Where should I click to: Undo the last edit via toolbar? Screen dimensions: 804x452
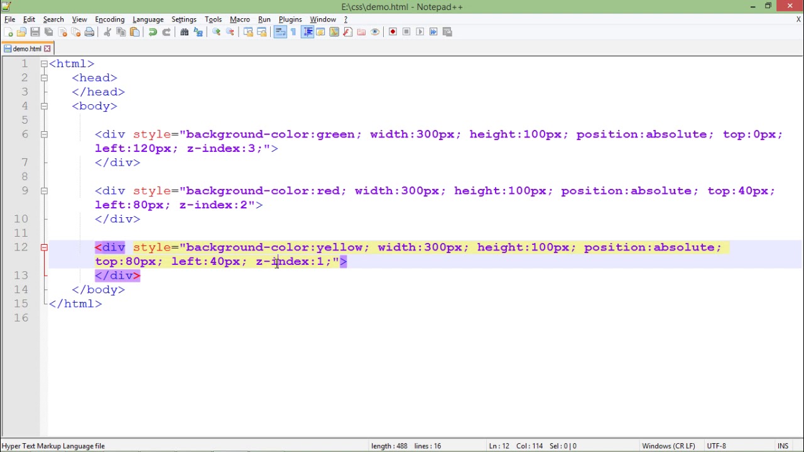pos(153,32)
